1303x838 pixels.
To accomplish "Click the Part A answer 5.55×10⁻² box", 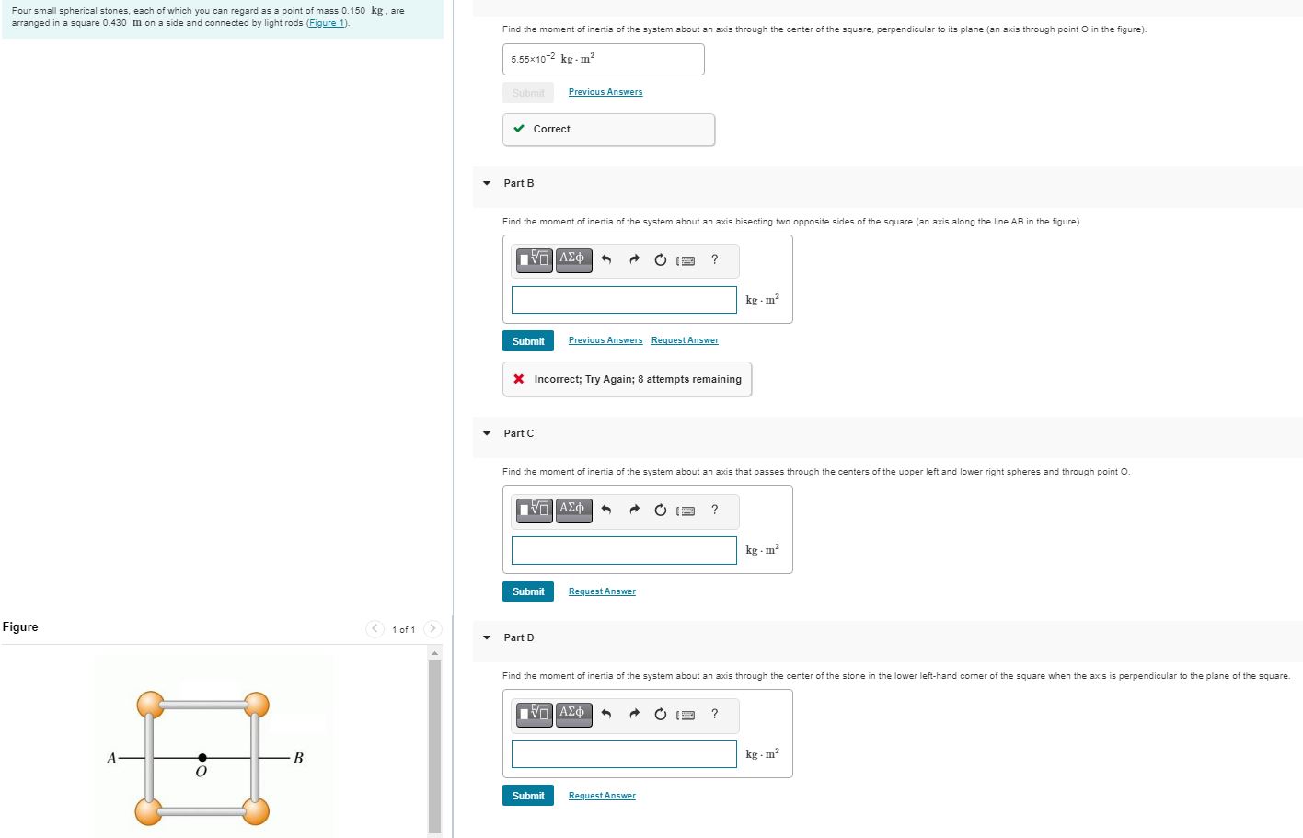I will coord(603,59).
